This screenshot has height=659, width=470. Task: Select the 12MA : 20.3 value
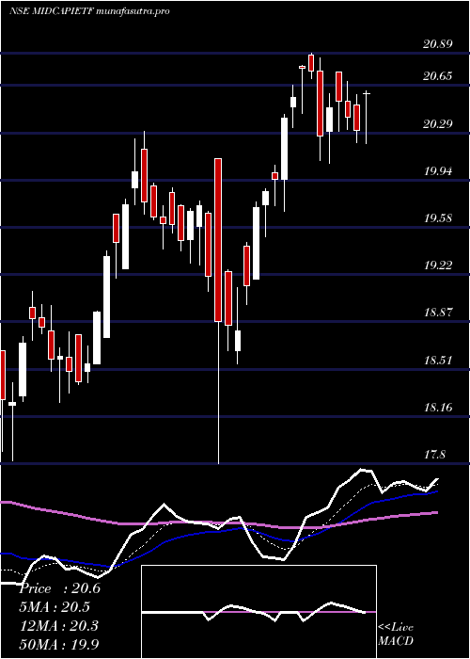[59, 625]
